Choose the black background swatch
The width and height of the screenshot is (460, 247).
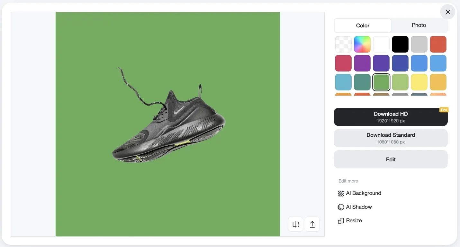[x=400, y=44]
